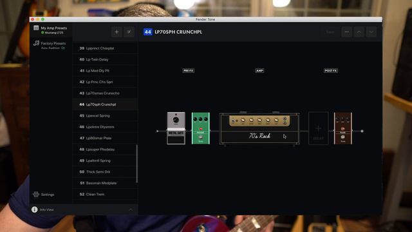
Task: Select preset 42 Lp Princ Chs Spn
Action: [105, 82]
